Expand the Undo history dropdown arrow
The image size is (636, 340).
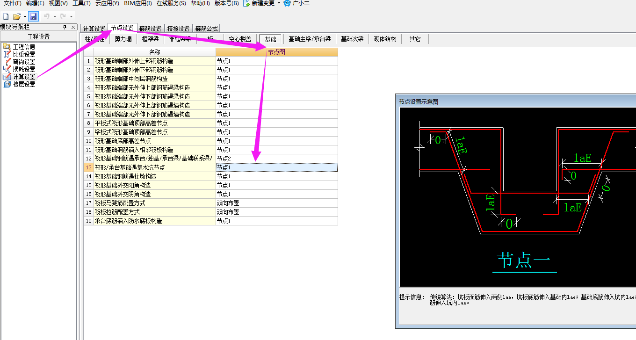tap(55, 16)
